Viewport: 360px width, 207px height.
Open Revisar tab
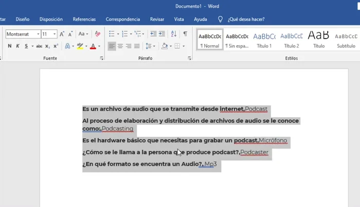tap(157, 19)
